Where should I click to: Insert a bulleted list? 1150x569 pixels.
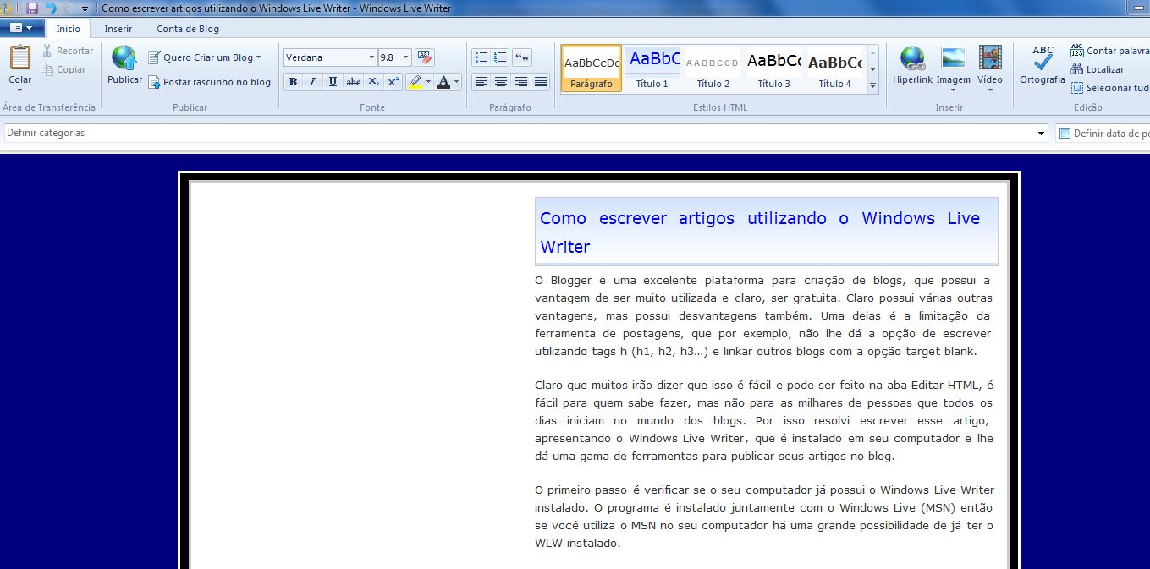pyautogui.click(x=481, y=57)
